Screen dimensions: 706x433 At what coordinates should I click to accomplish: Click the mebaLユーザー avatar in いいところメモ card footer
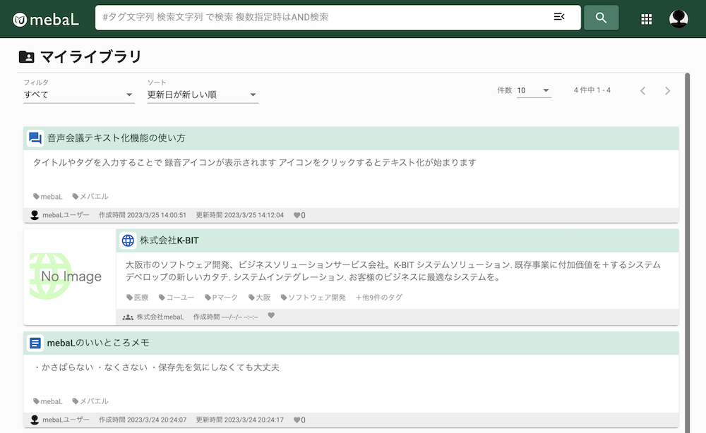35,420
